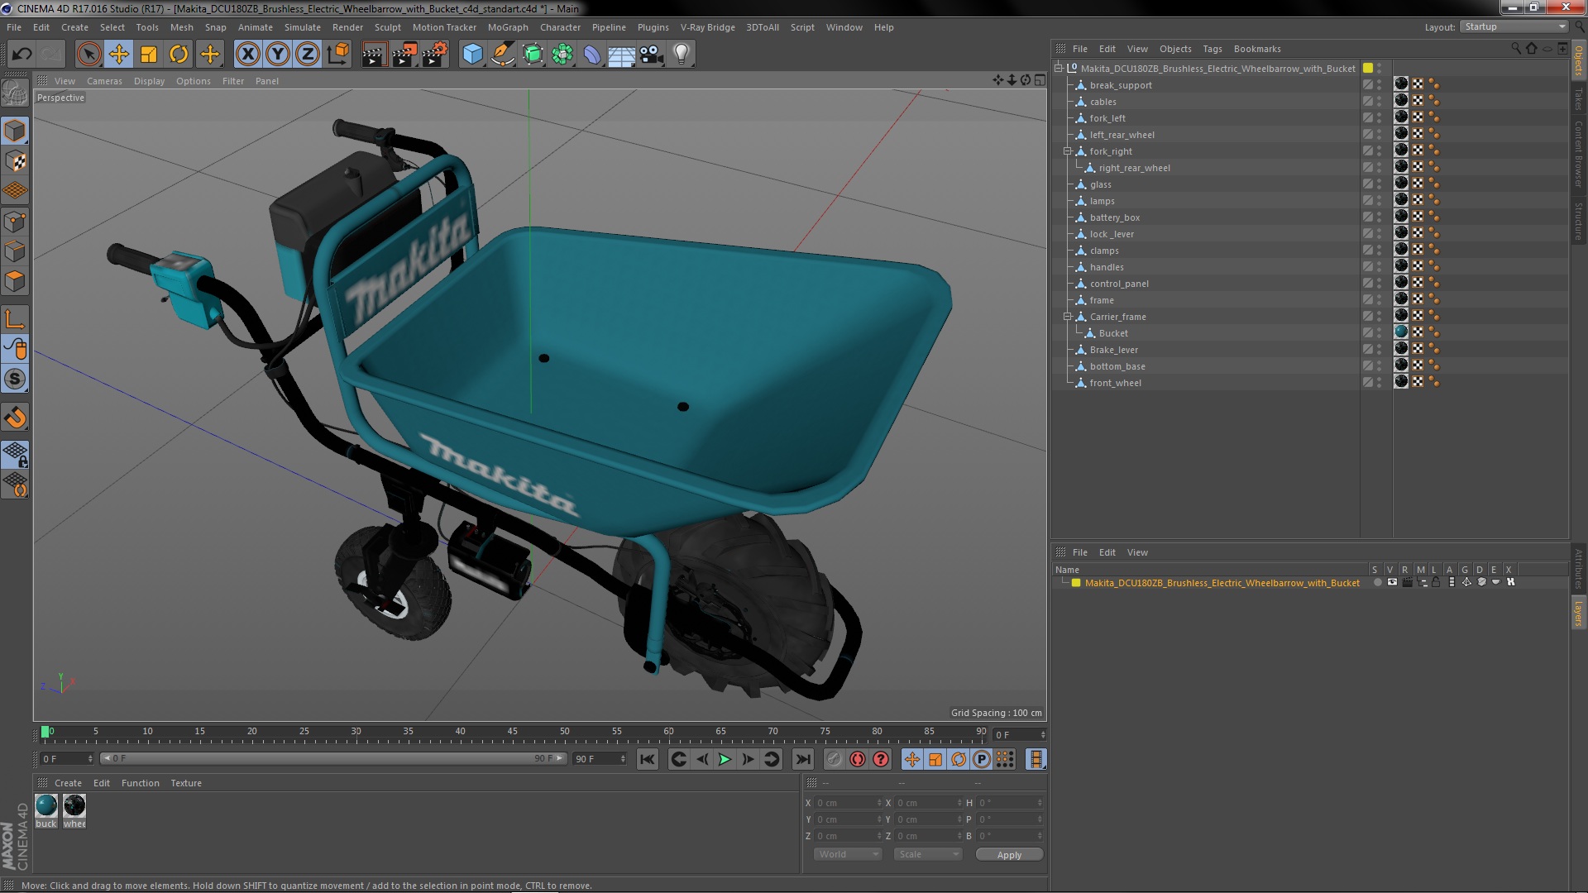This screenshot has height=893, width=1588.
Task: Click the Subdivision Surface generator icon
Action: click(x=533, y=55)
